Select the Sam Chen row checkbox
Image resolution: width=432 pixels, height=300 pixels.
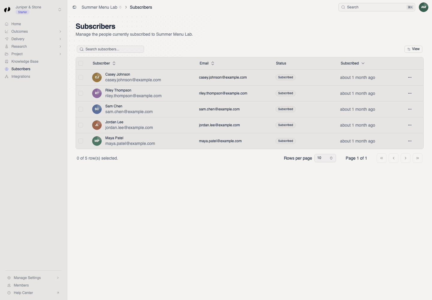pos(81,109)
